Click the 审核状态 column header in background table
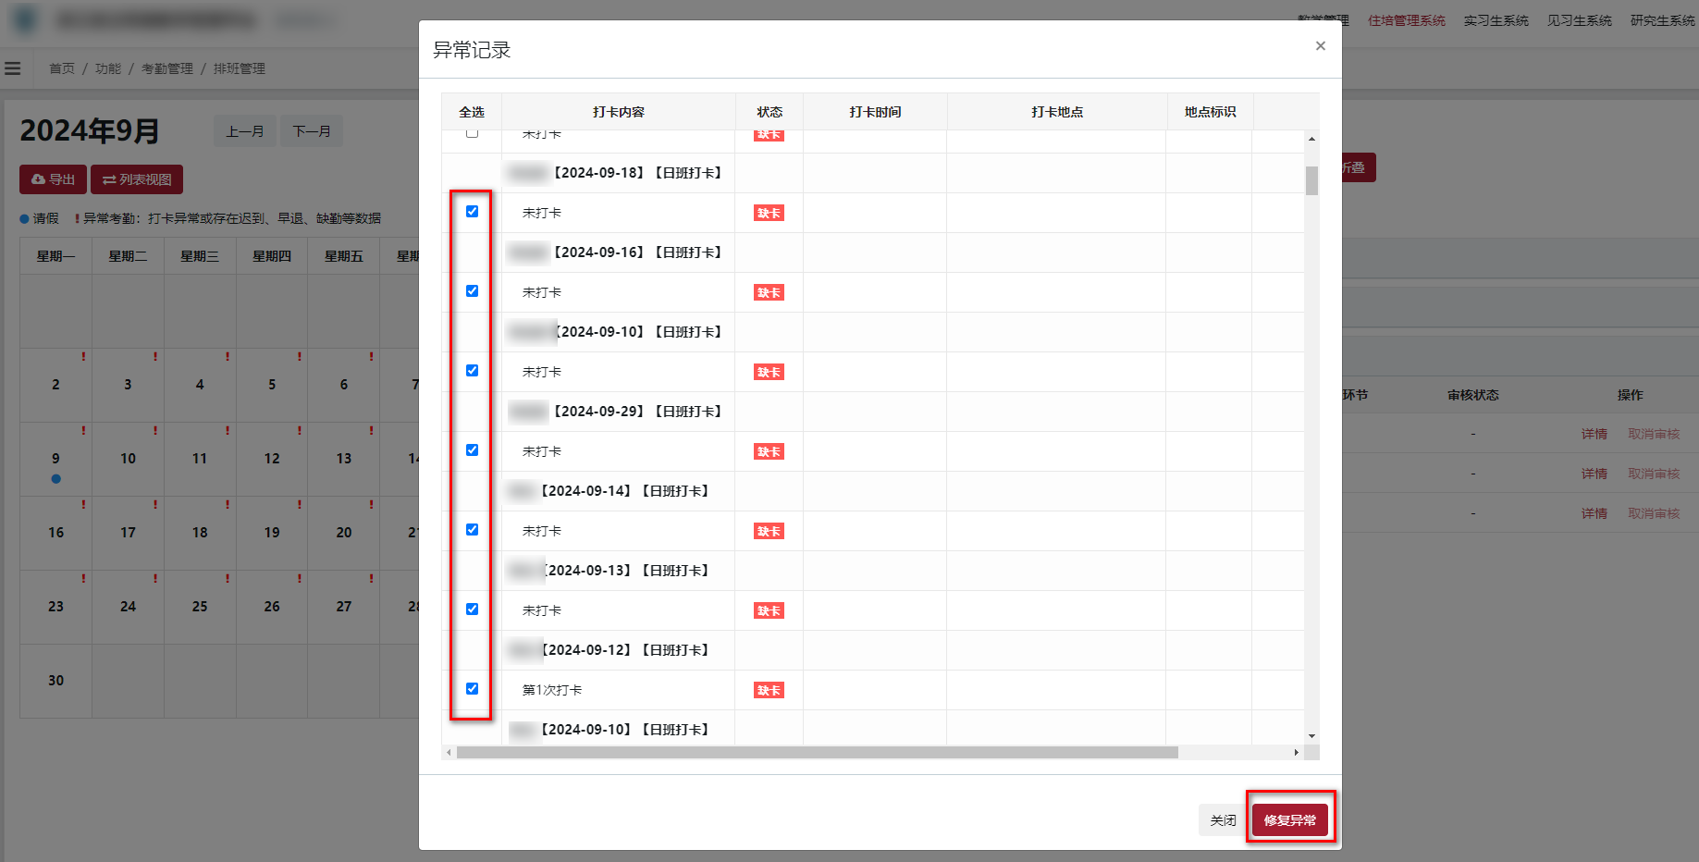Image resolution: width=1699 pixels, height=862 pixels. pos(1472,395)
